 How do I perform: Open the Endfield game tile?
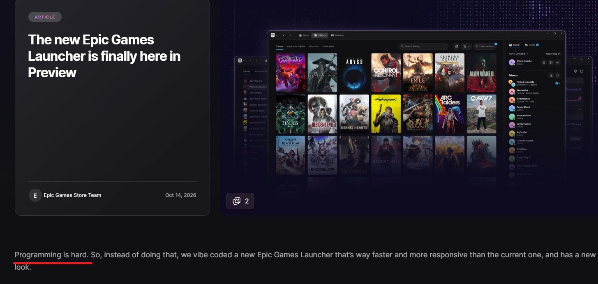coord(322,155)
